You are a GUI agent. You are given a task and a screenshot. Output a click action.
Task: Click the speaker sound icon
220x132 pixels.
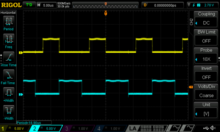coord(213,128)
